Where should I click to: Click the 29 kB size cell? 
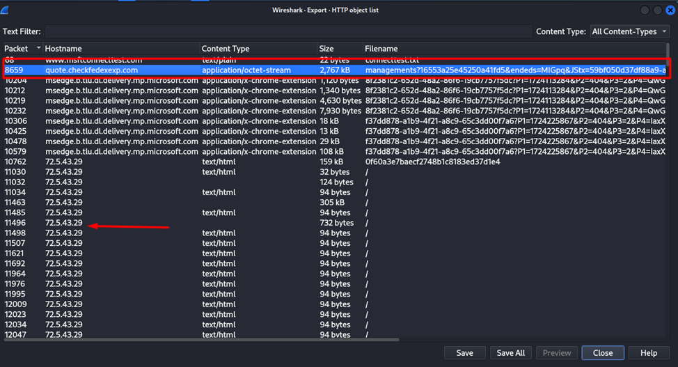pyautogui.click(x=329, y=141)
